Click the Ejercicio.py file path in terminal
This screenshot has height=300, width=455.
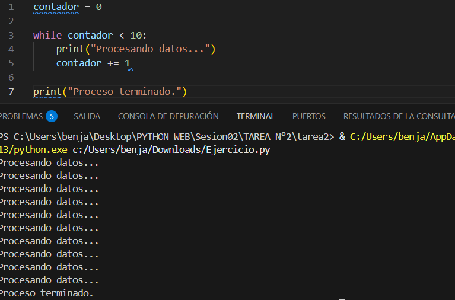pos(171,150)
